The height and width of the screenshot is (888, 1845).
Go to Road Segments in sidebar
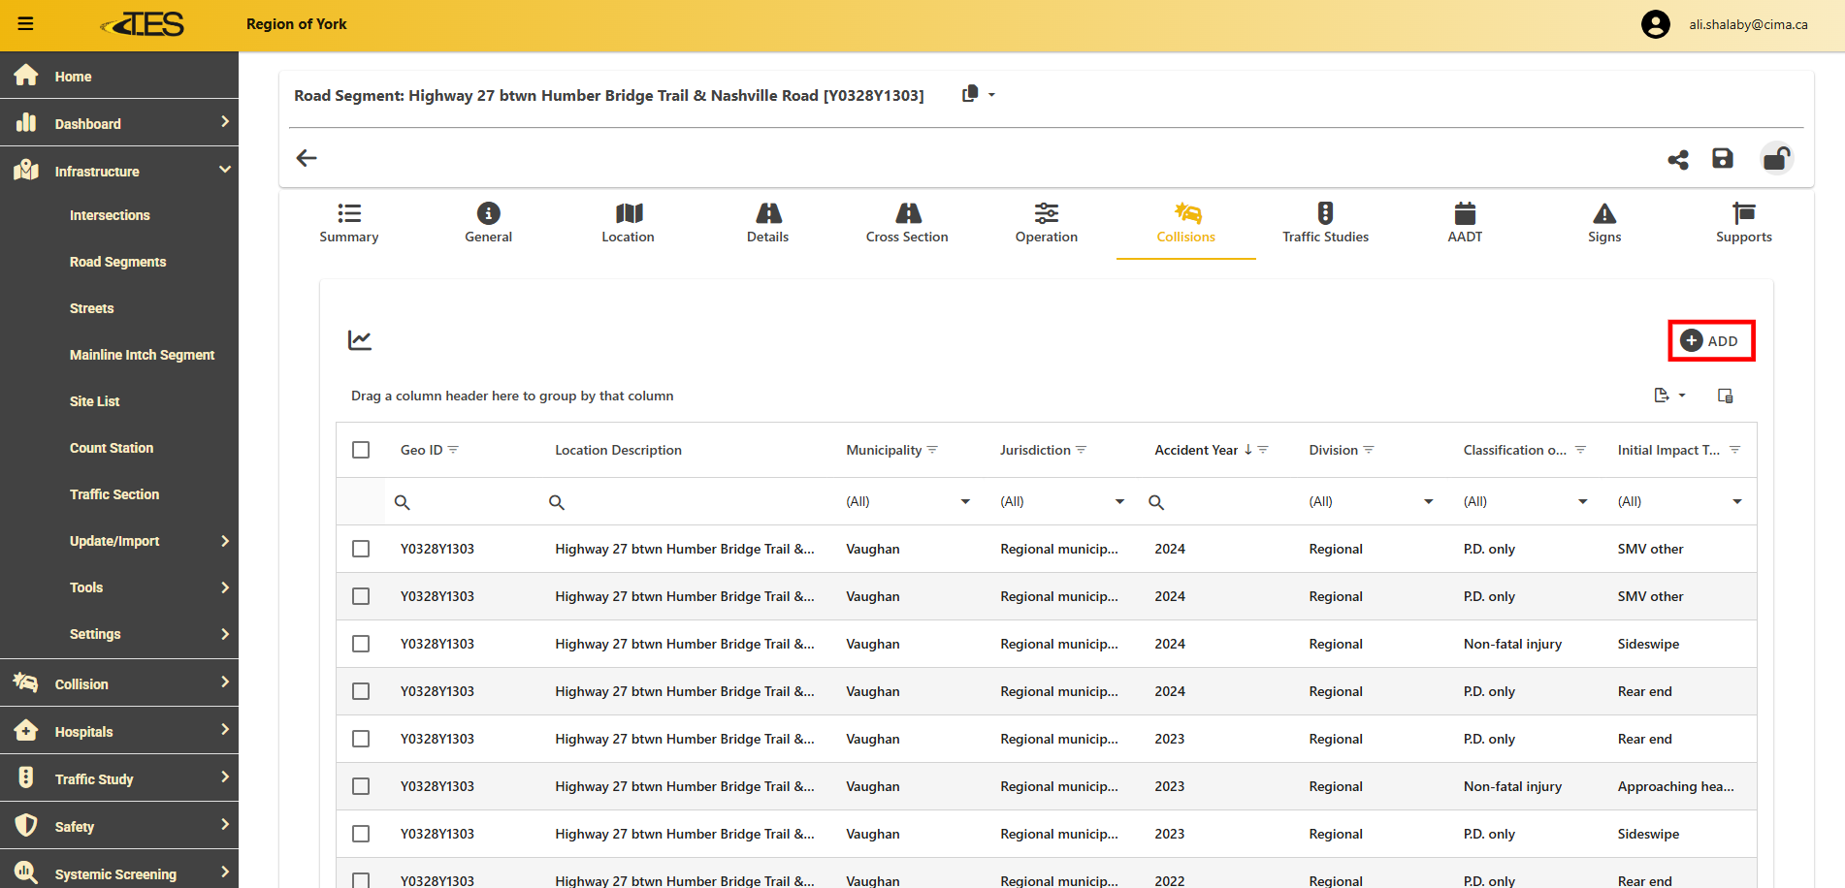point(117,262)
